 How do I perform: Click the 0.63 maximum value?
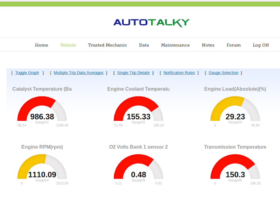[x=159, y=183]
